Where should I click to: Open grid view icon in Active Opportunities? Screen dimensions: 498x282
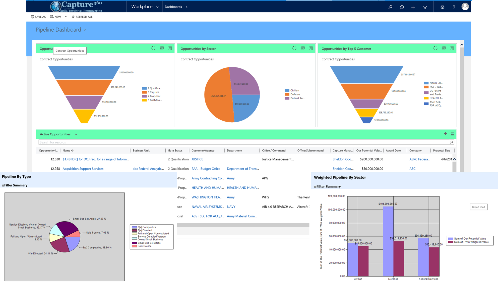click(452, 134)
